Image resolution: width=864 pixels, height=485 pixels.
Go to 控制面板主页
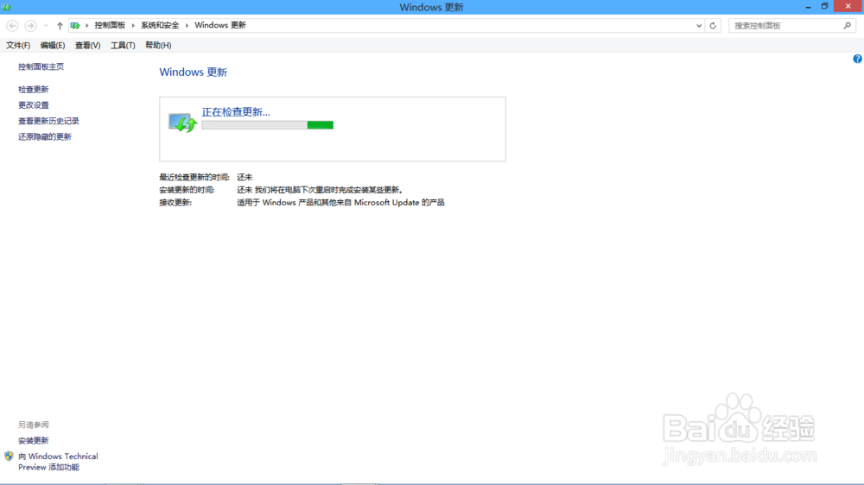41,66
